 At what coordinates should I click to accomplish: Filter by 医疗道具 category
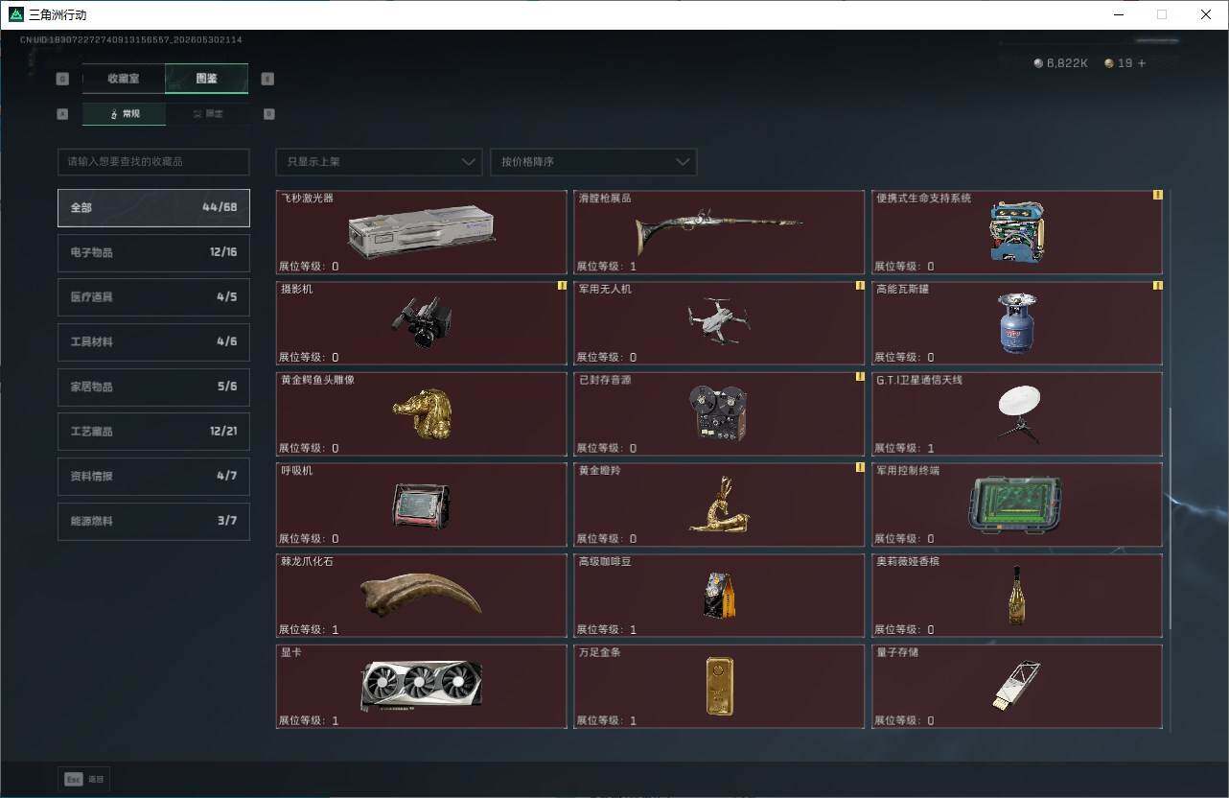pyautogui.click(x=153, y=297)
